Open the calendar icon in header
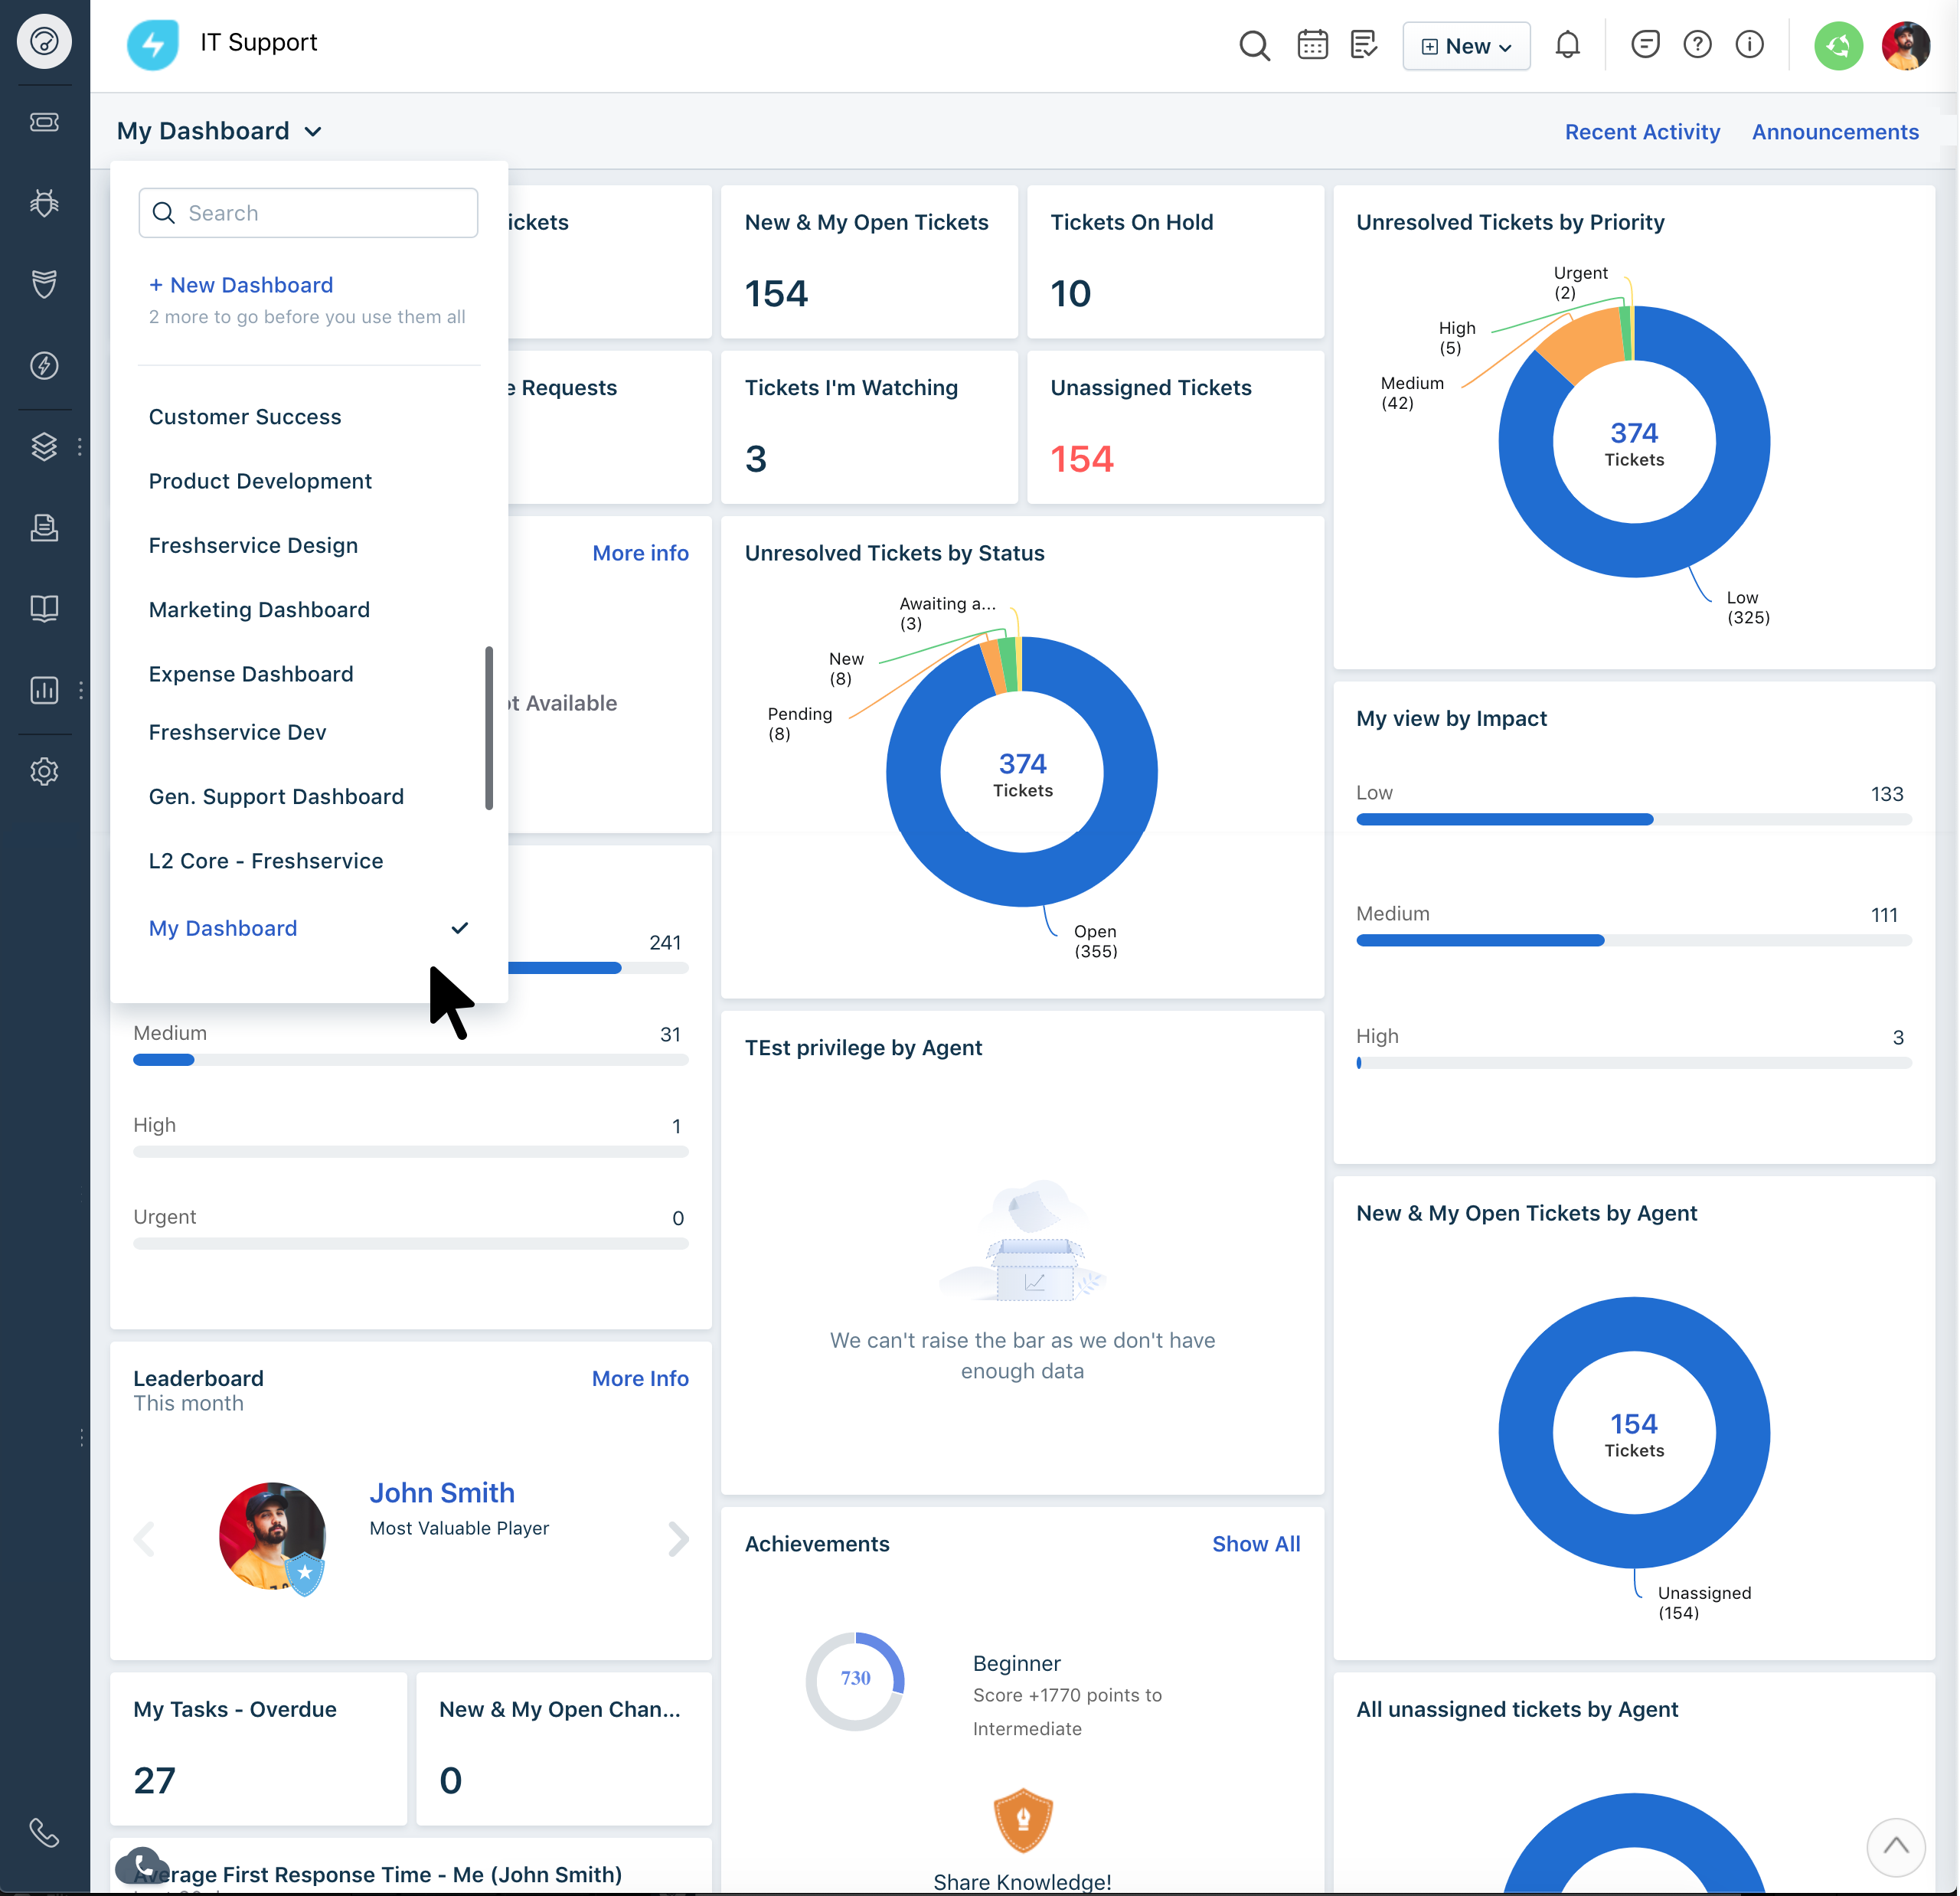The width and height of the screenshot is (1960, 1896). pos(1312,45)
